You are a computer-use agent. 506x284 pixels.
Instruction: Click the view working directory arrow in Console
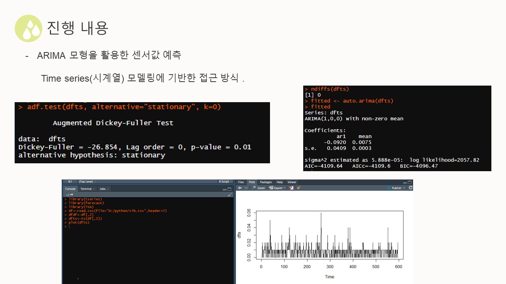72,194
